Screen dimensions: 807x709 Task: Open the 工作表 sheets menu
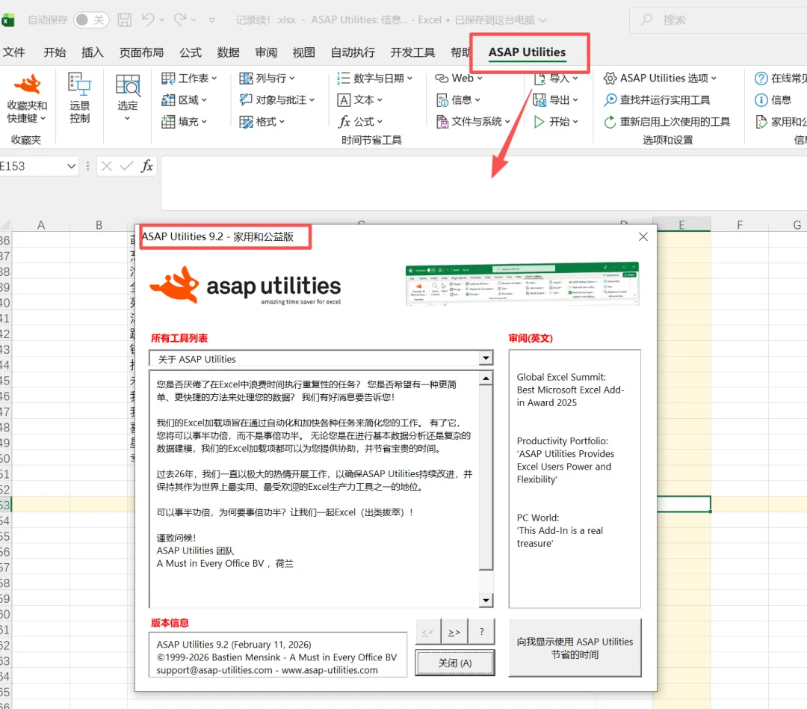189,79
